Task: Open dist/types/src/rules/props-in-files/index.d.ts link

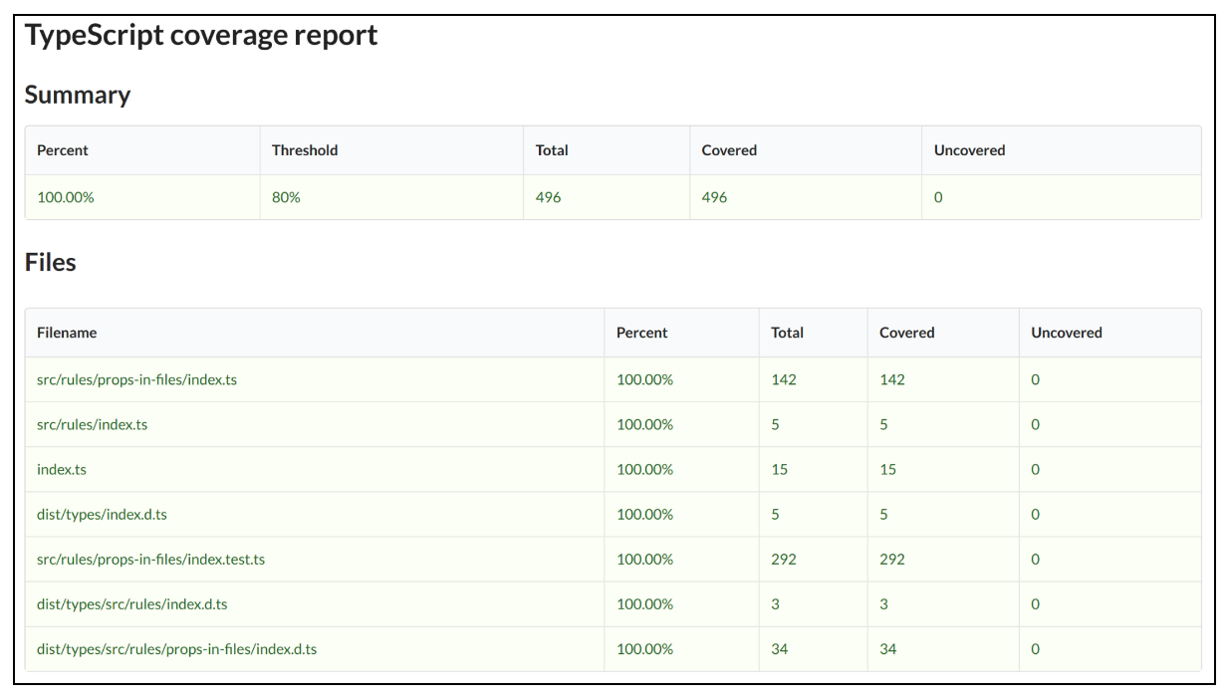Action: [176, 648]
